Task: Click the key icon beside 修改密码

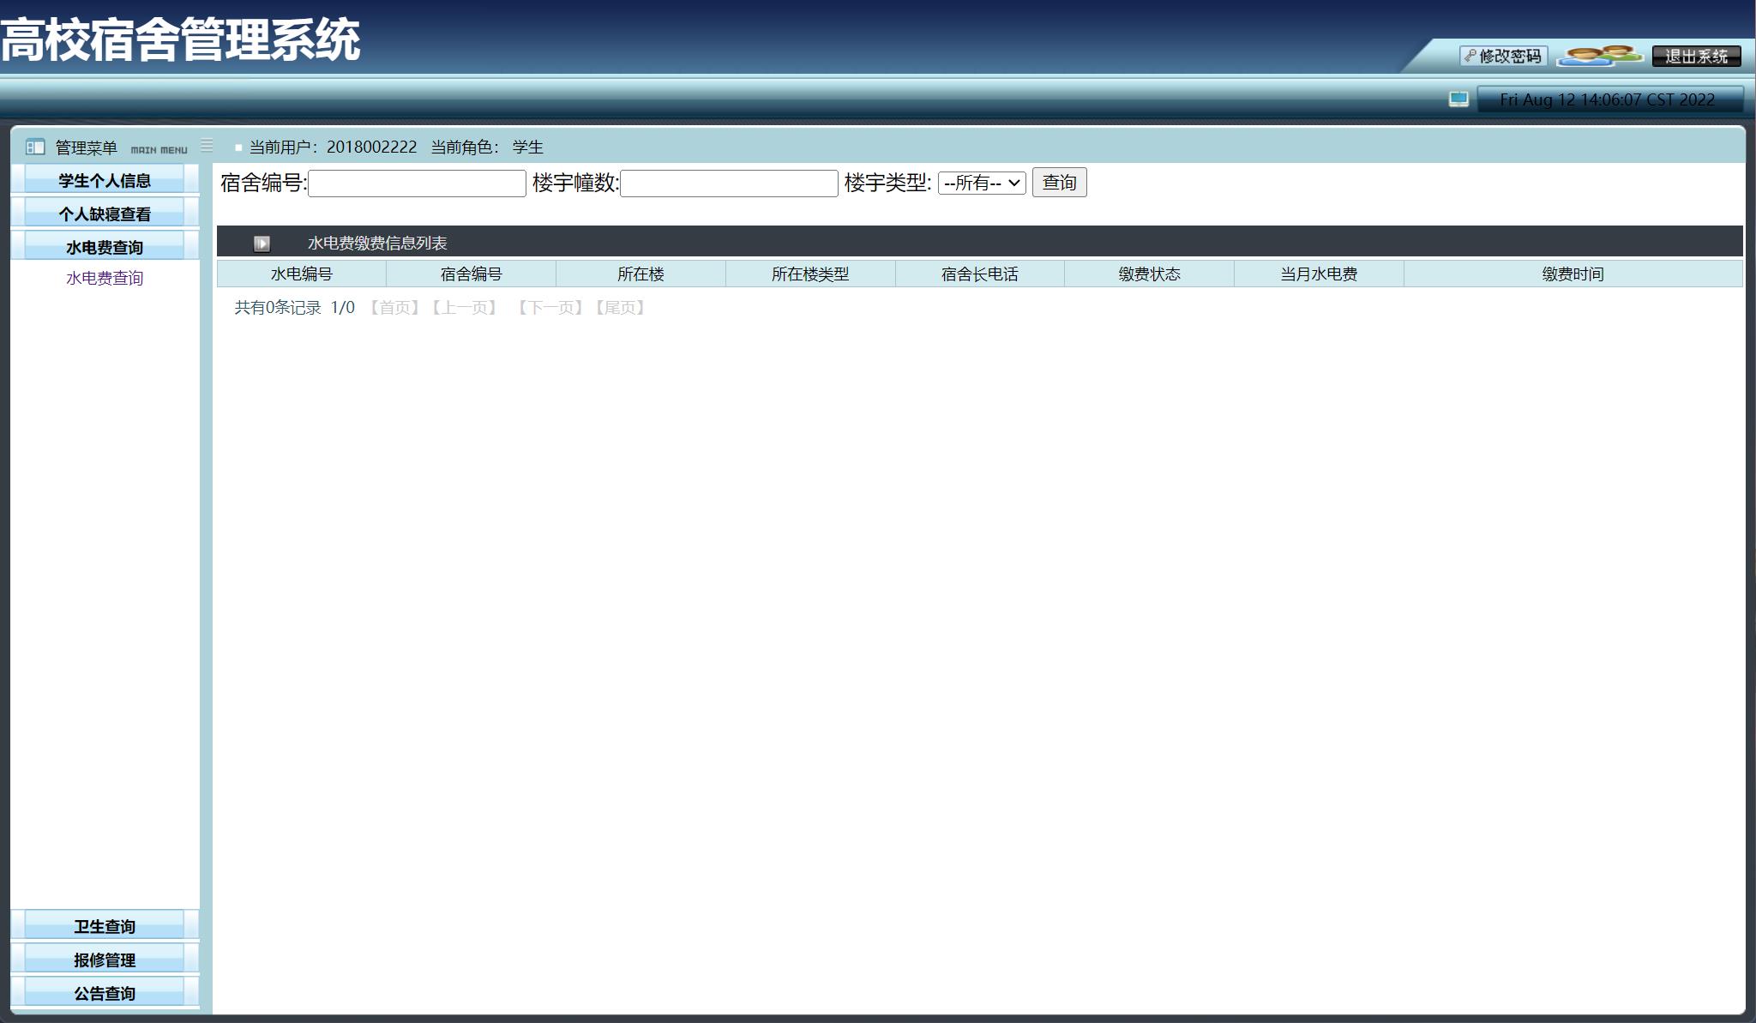Action: point(1469,57)
